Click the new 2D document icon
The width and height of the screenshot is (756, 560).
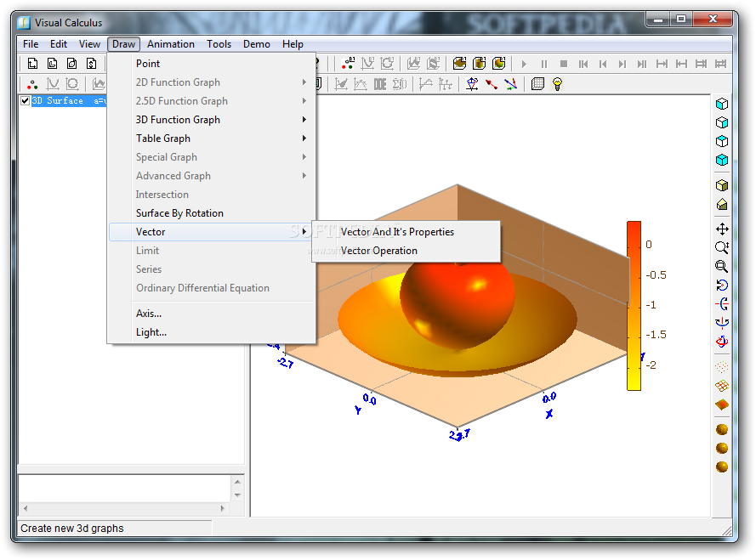click(x=33, y=64)
